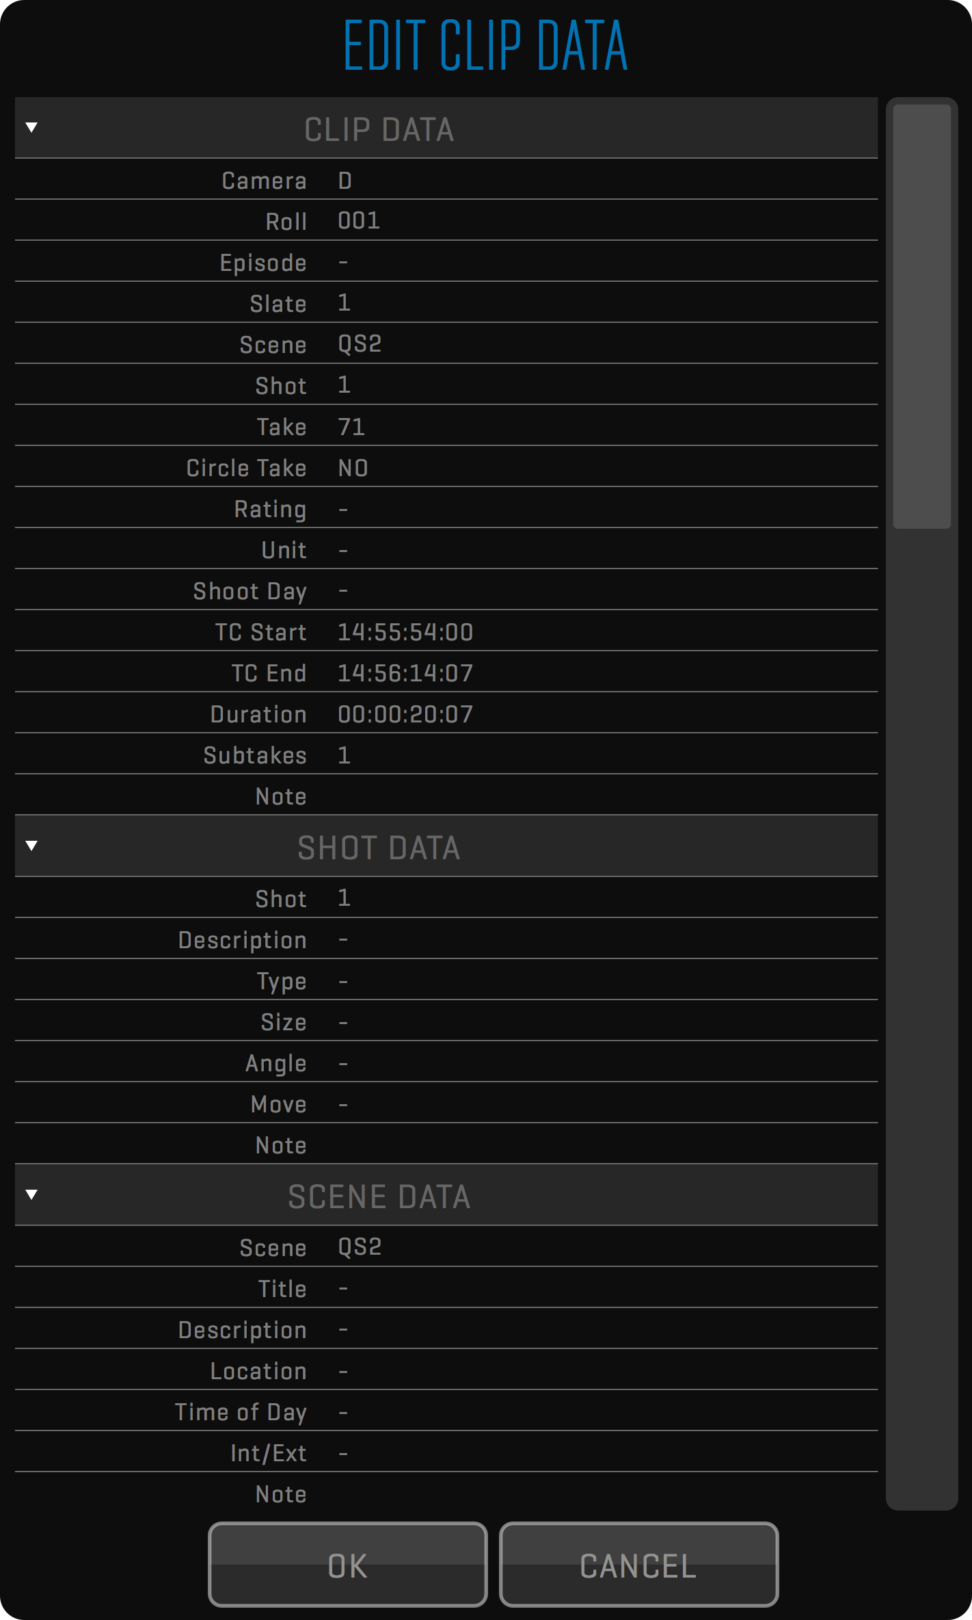The height and width of the screenshot is (1620, 972).
Task: Edit the Camera field value D
Action: click(x=345, y=181)
